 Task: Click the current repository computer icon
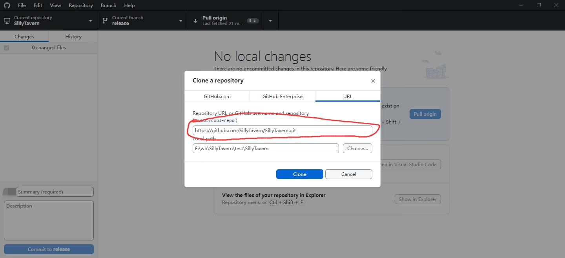click(7, 21)
